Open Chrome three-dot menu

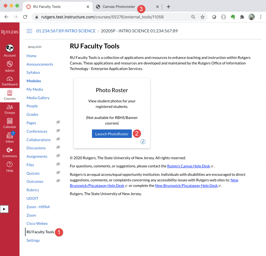(261, 17)
